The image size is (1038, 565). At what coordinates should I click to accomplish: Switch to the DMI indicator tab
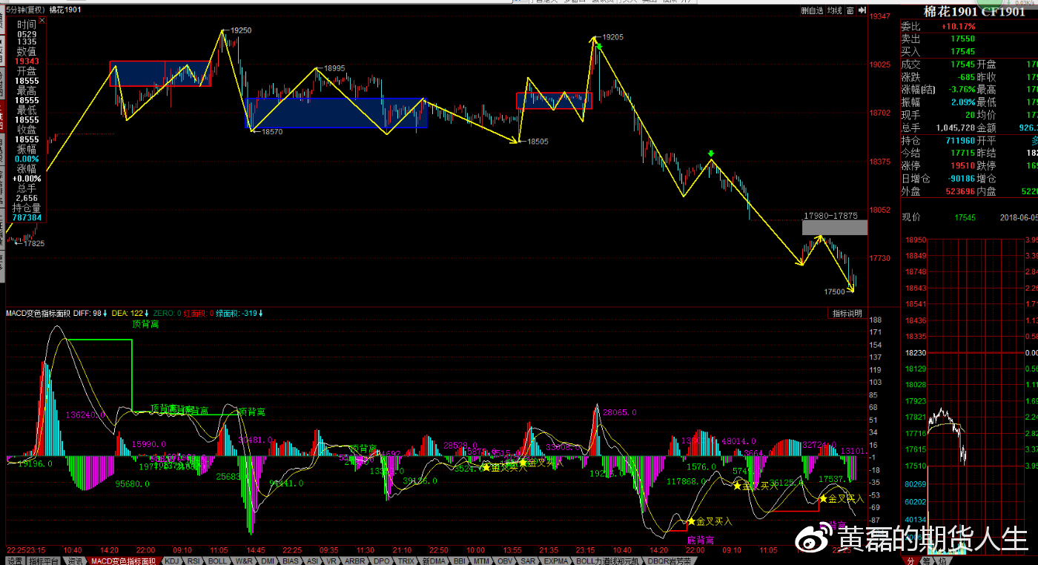pos(268,561)
